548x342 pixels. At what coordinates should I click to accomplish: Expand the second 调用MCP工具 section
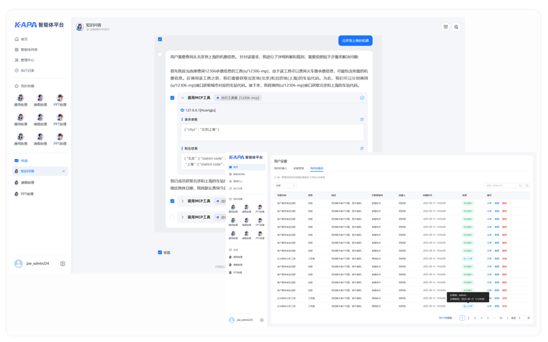coord(182,217)
